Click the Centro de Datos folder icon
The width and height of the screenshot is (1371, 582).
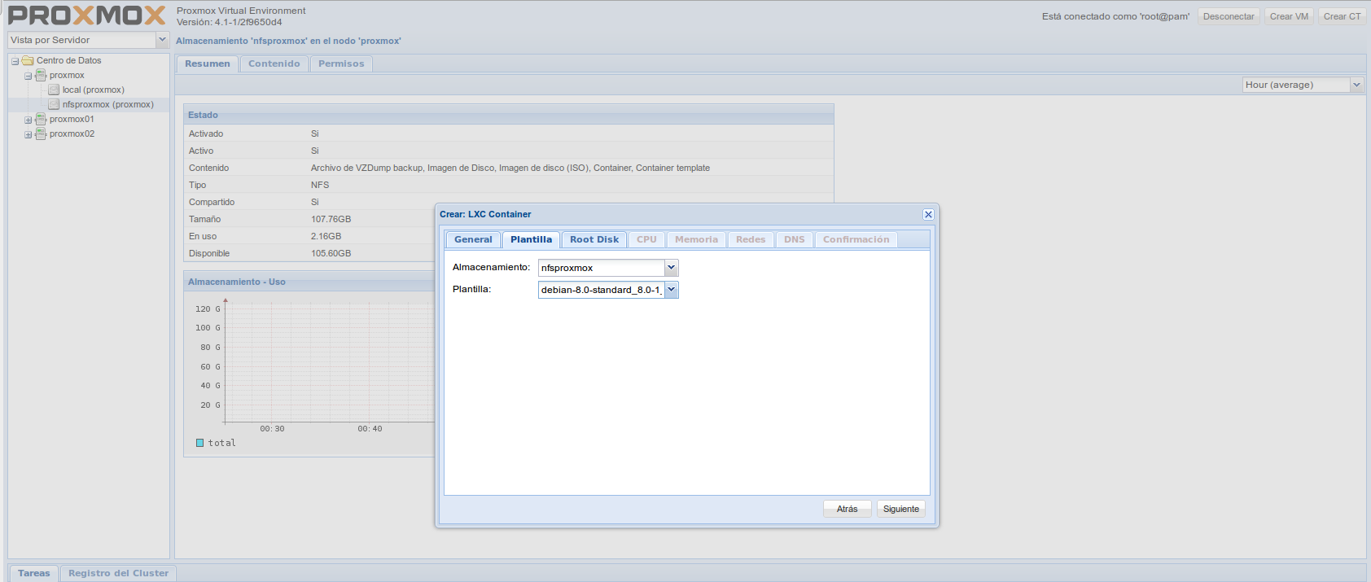tap(28, 61)
